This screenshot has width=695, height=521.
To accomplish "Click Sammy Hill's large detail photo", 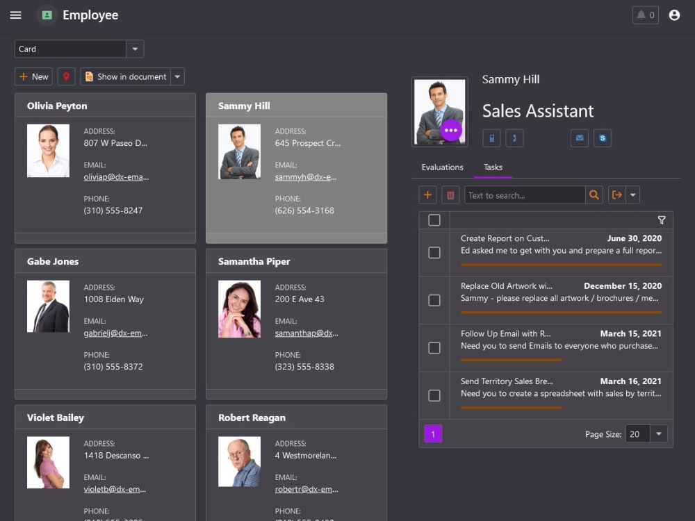I will click(x=440, y=112).
